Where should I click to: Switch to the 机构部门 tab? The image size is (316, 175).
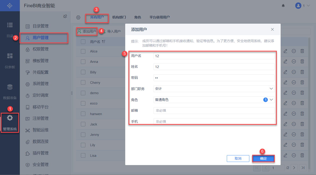[x=119, y=17]
